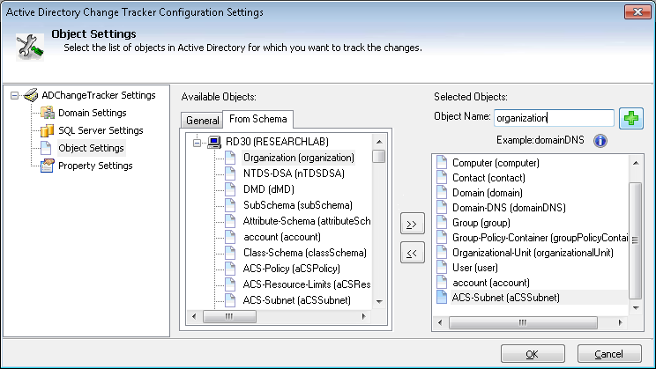
Task: Open Domain Settings in the sidebar
Action: [92, 113]
